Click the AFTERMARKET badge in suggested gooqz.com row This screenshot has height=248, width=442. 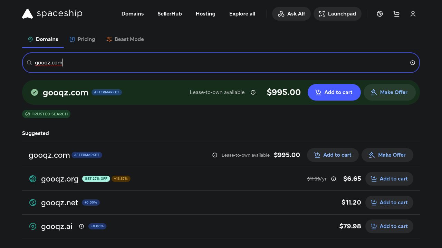click(x=87, y=155)
